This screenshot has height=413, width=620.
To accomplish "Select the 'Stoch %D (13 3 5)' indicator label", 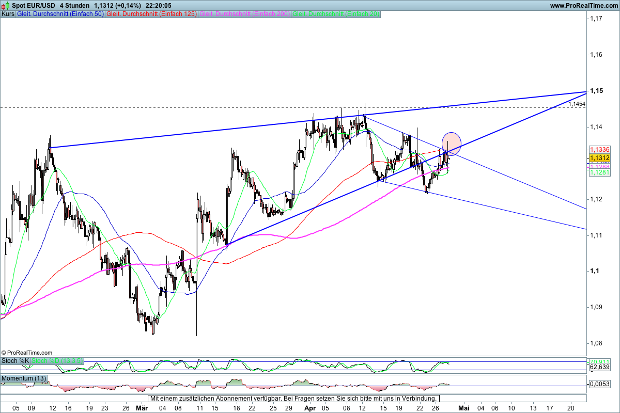I will pos(57,361).
